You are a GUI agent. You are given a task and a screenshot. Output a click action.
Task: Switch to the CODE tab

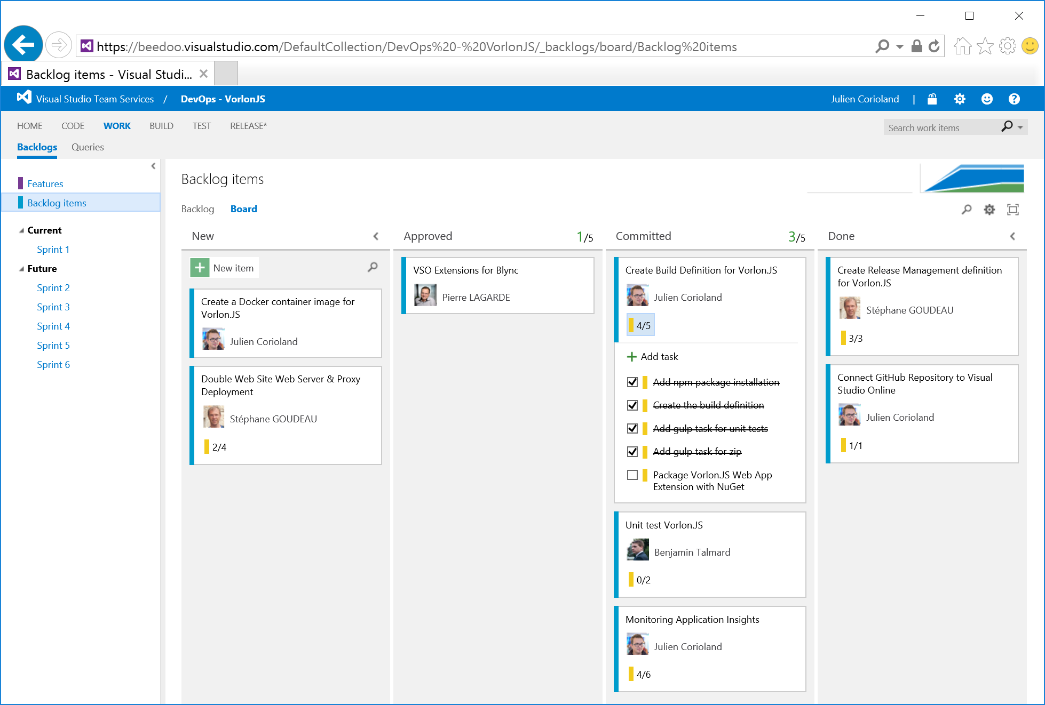(73, 126)
